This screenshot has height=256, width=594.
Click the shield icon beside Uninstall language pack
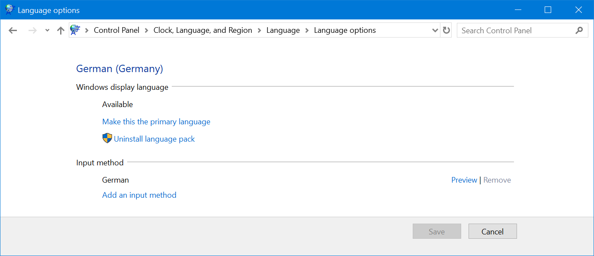(107, 139)
